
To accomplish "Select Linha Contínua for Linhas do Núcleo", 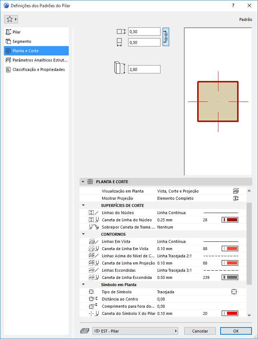I will click(171, 213).
